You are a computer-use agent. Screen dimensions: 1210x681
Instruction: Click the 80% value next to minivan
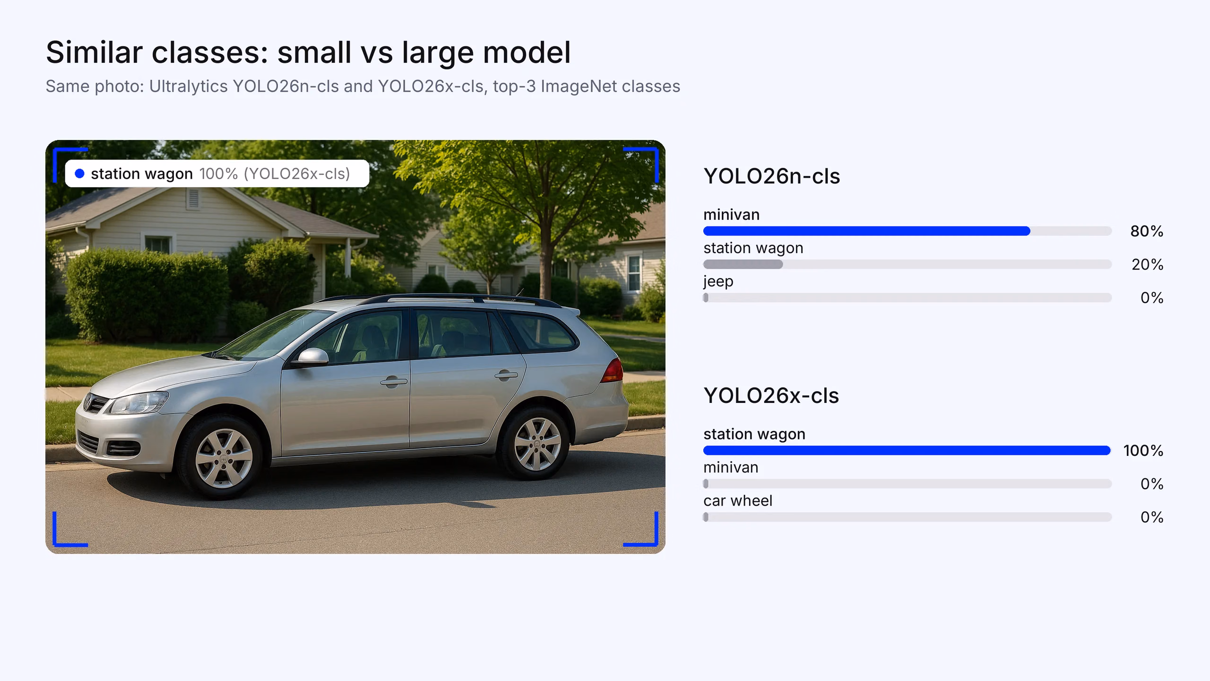click(1147, 231)
